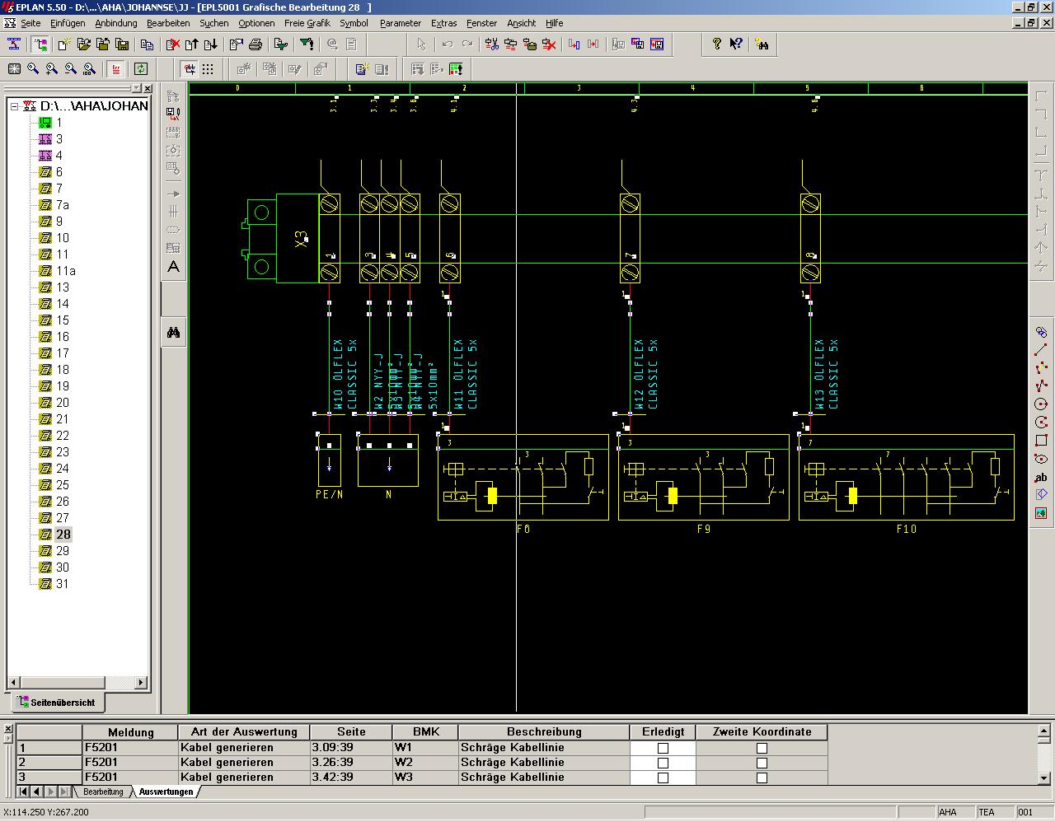Click the F10 circuit breaker label in schematic

coord(906,529)
